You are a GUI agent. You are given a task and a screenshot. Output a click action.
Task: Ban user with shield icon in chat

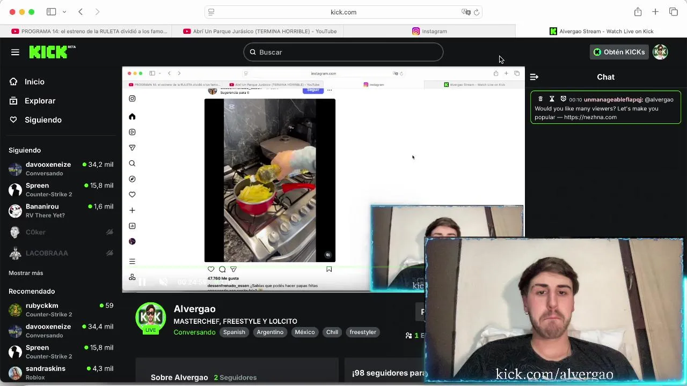(563, 99)
